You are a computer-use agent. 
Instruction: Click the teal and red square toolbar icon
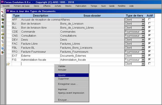point(3,27)
